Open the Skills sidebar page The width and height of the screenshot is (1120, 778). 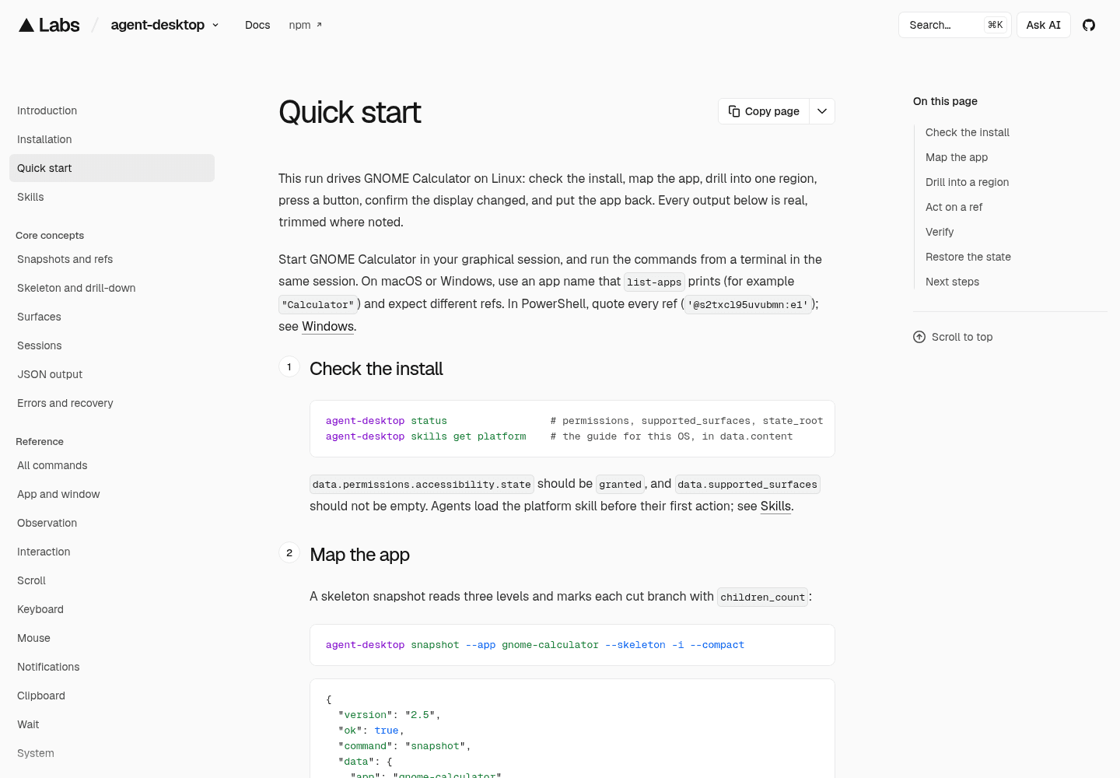112,197
